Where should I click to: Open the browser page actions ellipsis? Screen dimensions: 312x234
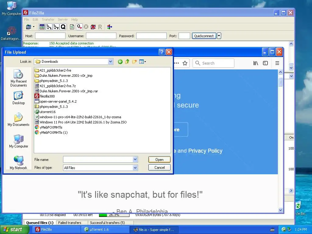(x=176, y=63)
